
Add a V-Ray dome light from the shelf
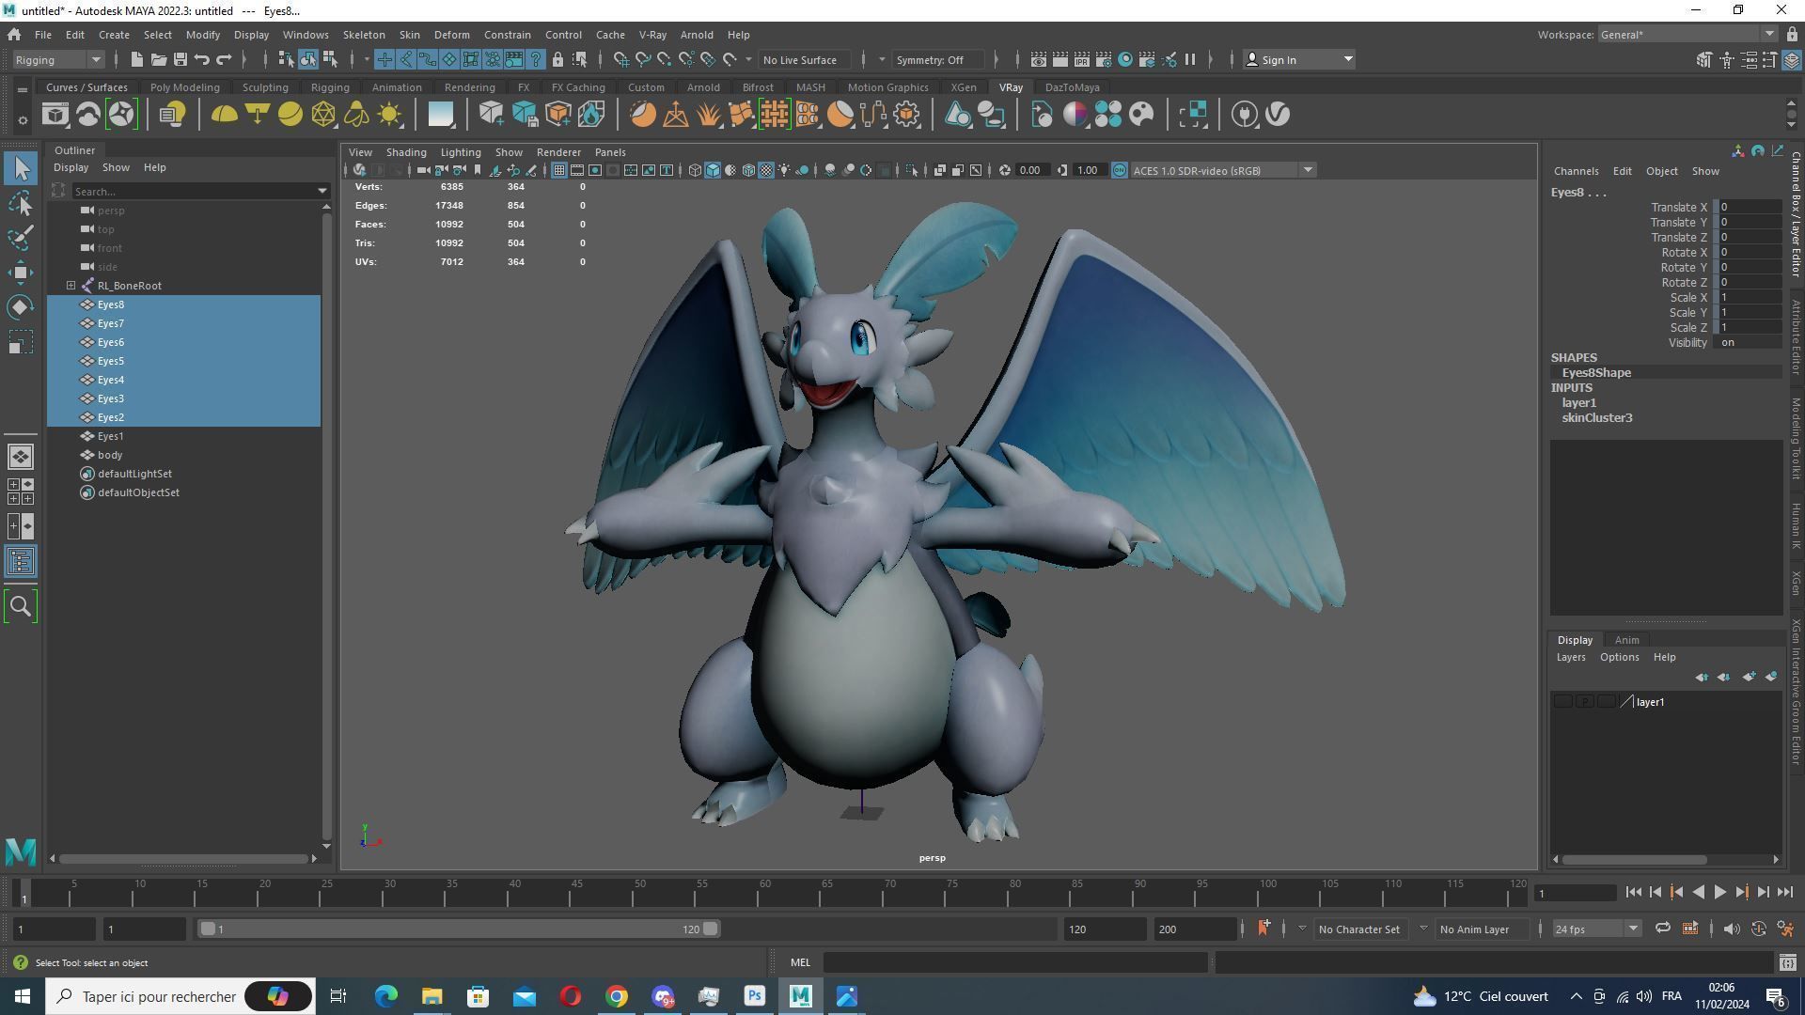click(224, 115)
